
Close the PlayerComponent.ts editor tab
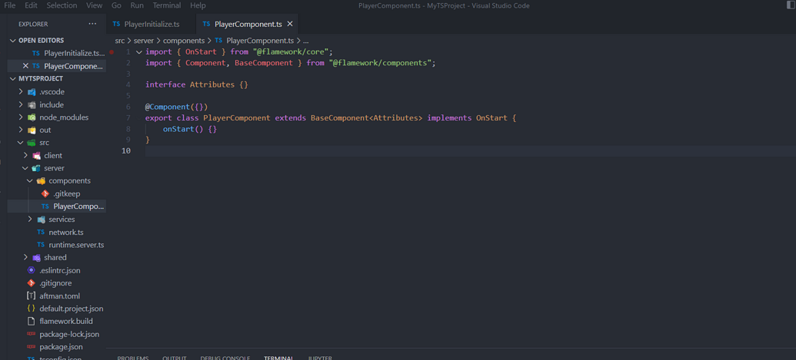(290, 24)
